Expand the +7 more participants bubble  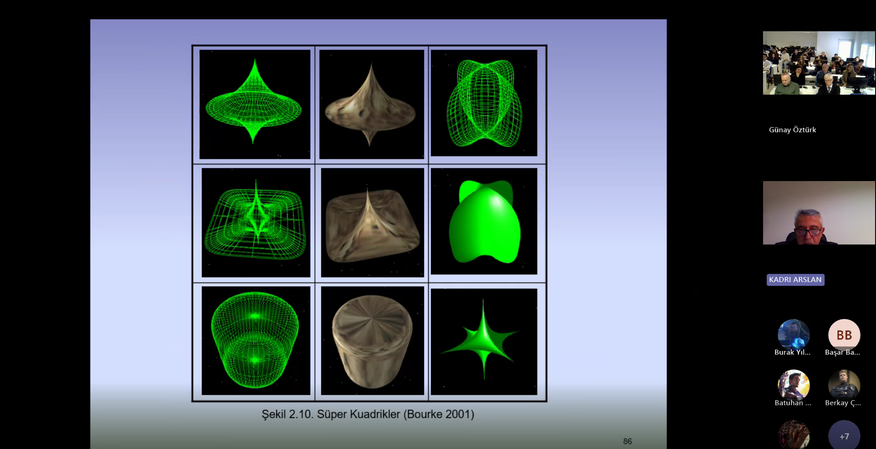click(844, 436)
